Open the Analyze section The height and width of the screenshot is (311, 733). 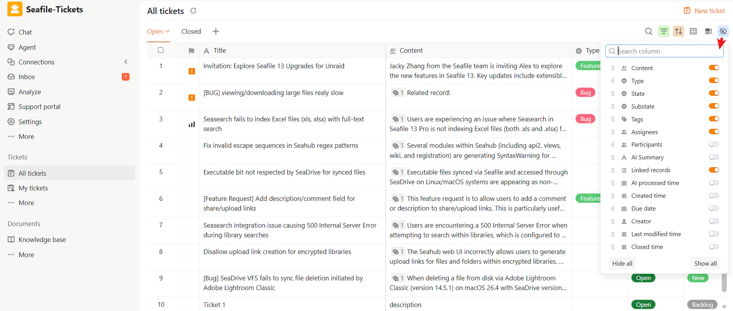tap(30, 92)
